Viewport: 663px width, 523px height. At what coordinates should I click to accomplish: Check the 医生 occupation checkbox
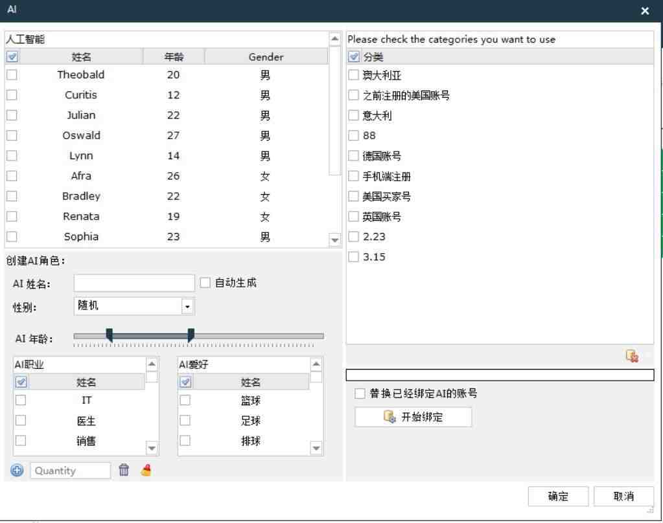pyautogui.click(x=21, y=420)
